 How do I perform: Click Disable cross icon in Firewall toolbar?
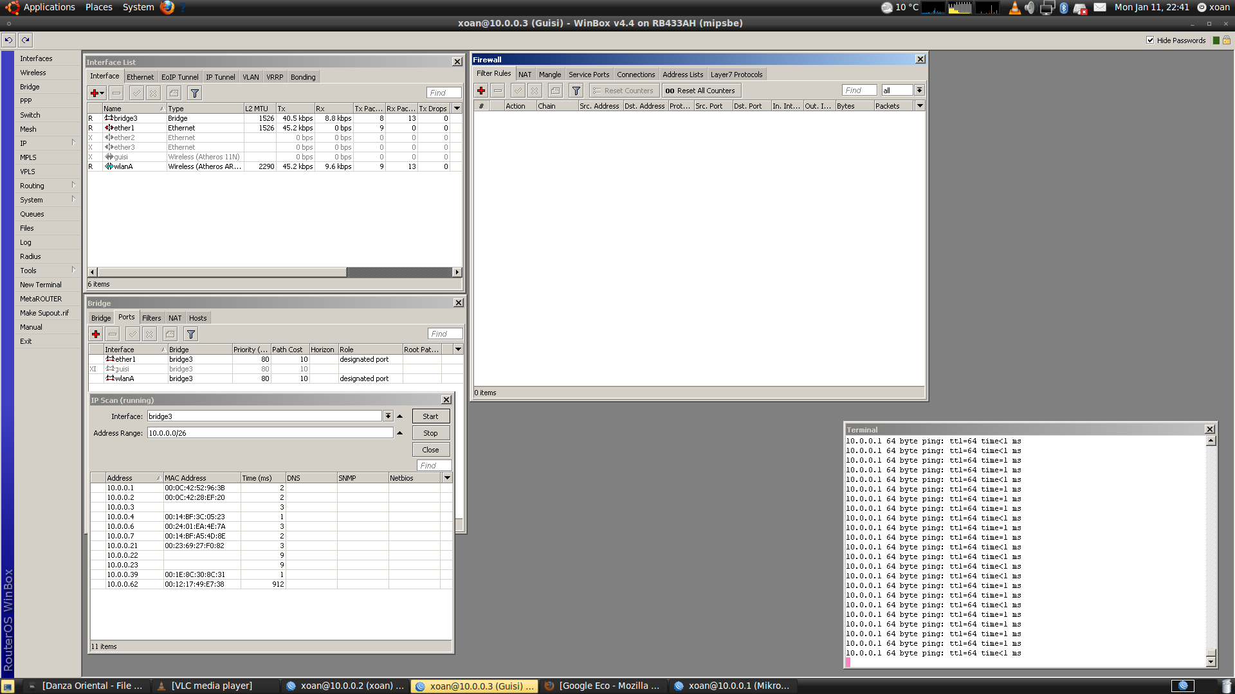(x=535, y=91)
